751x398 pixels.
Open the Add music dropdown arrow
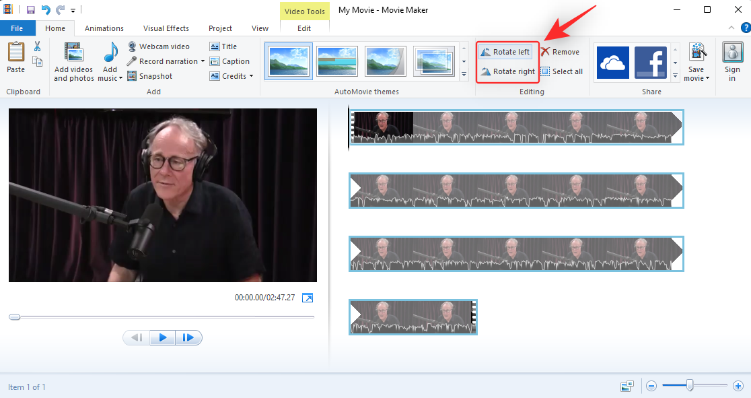pos(120,78)
